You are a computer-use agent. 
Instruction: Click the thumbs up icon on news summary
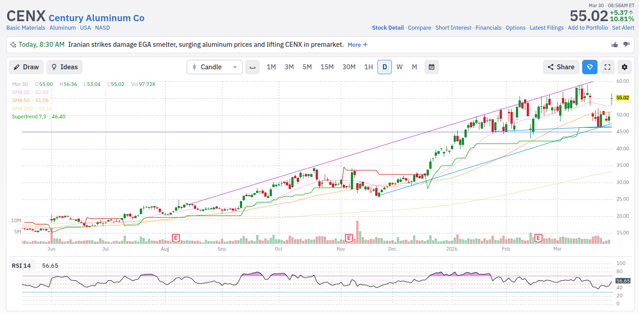point(614,45)
